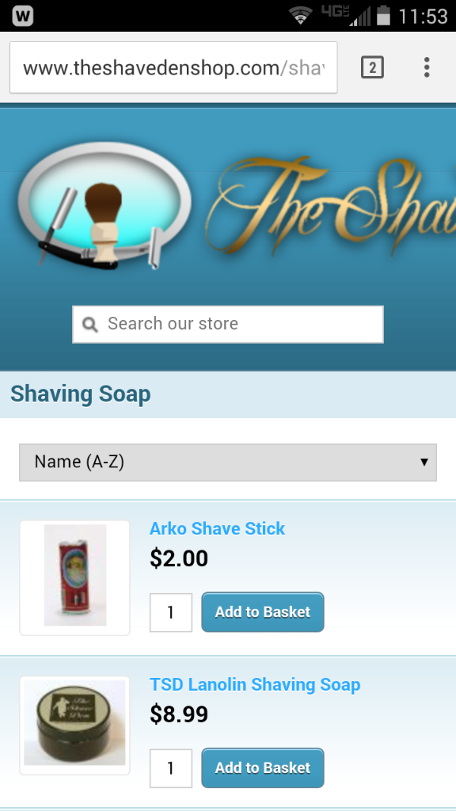Open the TSD Lanolin Shaving Soap link
This screenshot has height=811, width=456.
(x=255, y=685)
